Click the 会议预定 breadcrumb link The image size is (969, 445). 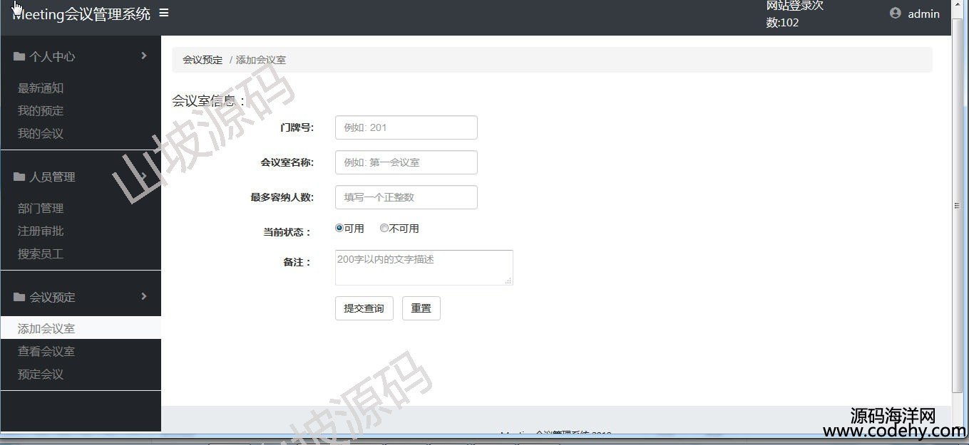(x=202, y=60)
